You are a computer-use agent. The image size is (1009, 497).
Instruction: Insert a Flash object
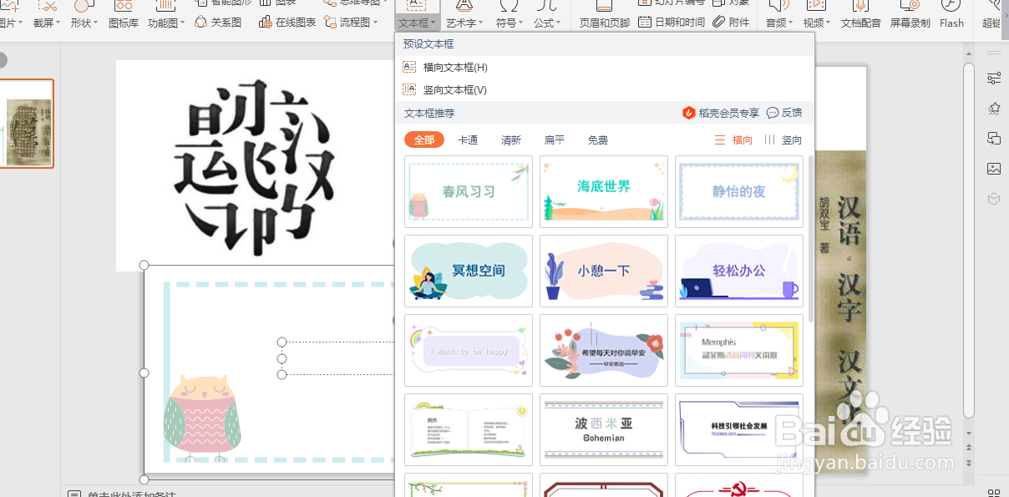pyautogui.click(x=951, y=15)
